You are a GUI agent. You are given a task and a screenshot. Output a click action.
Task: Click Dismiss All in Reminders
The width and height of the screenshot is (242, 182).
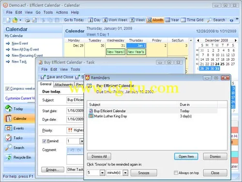tap(99, 156)
